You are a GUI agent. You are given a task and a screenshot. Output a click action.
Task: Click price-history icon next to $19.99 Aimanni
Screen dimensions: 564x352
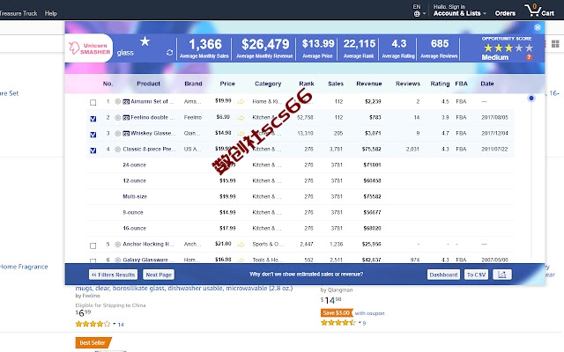tap(241, 102)
